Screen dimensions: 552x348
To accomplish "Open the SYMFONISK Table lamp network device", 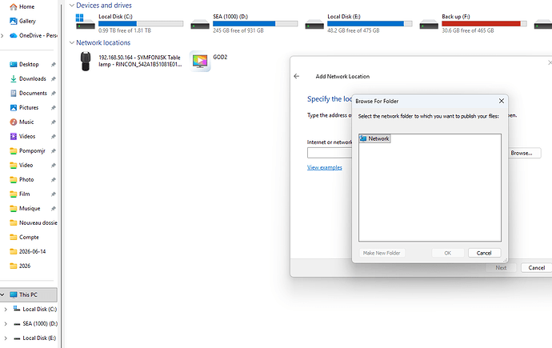I will 130,61.
